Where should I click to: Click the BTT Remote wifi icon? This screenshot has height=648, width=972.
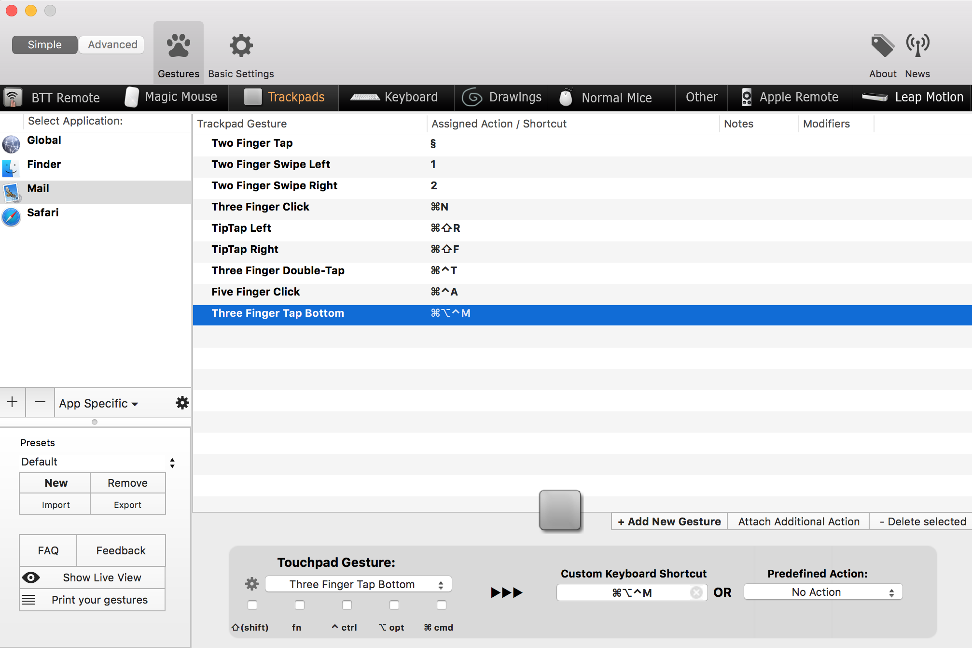(x=13, y=98)
